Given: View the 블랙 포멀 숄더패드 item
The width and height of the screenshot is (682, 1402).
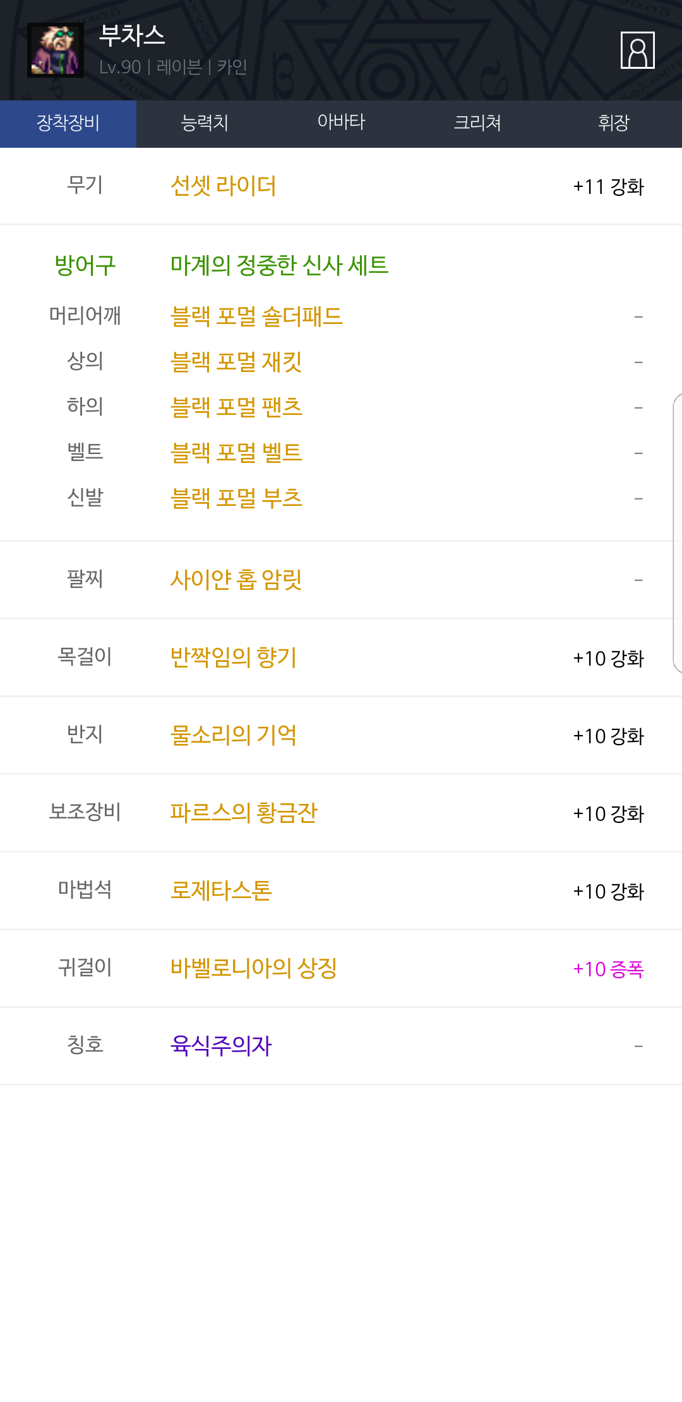Looking at the screenshot, I should pyautogui.click(x=256, y=316).
